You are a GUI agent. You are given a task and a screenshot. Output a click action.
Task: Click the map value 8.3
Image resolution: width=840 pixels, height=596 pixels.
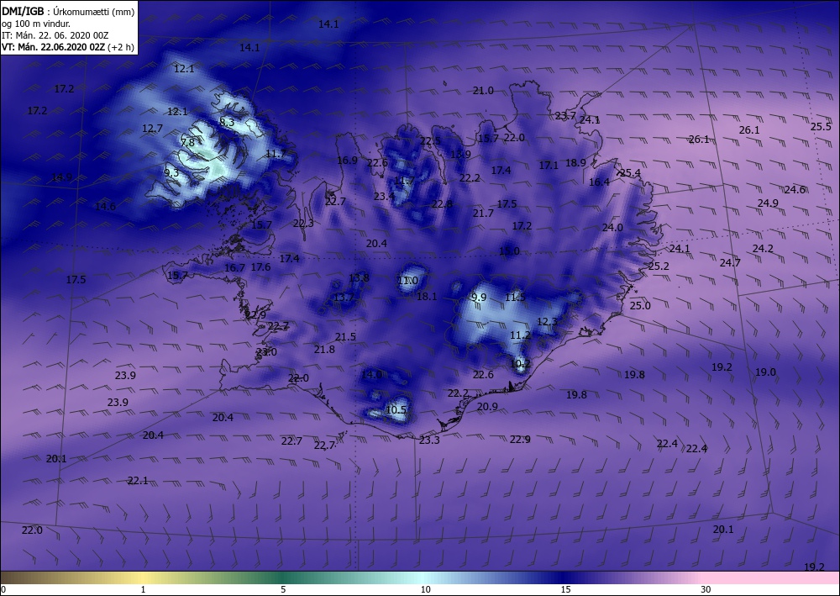227,122
